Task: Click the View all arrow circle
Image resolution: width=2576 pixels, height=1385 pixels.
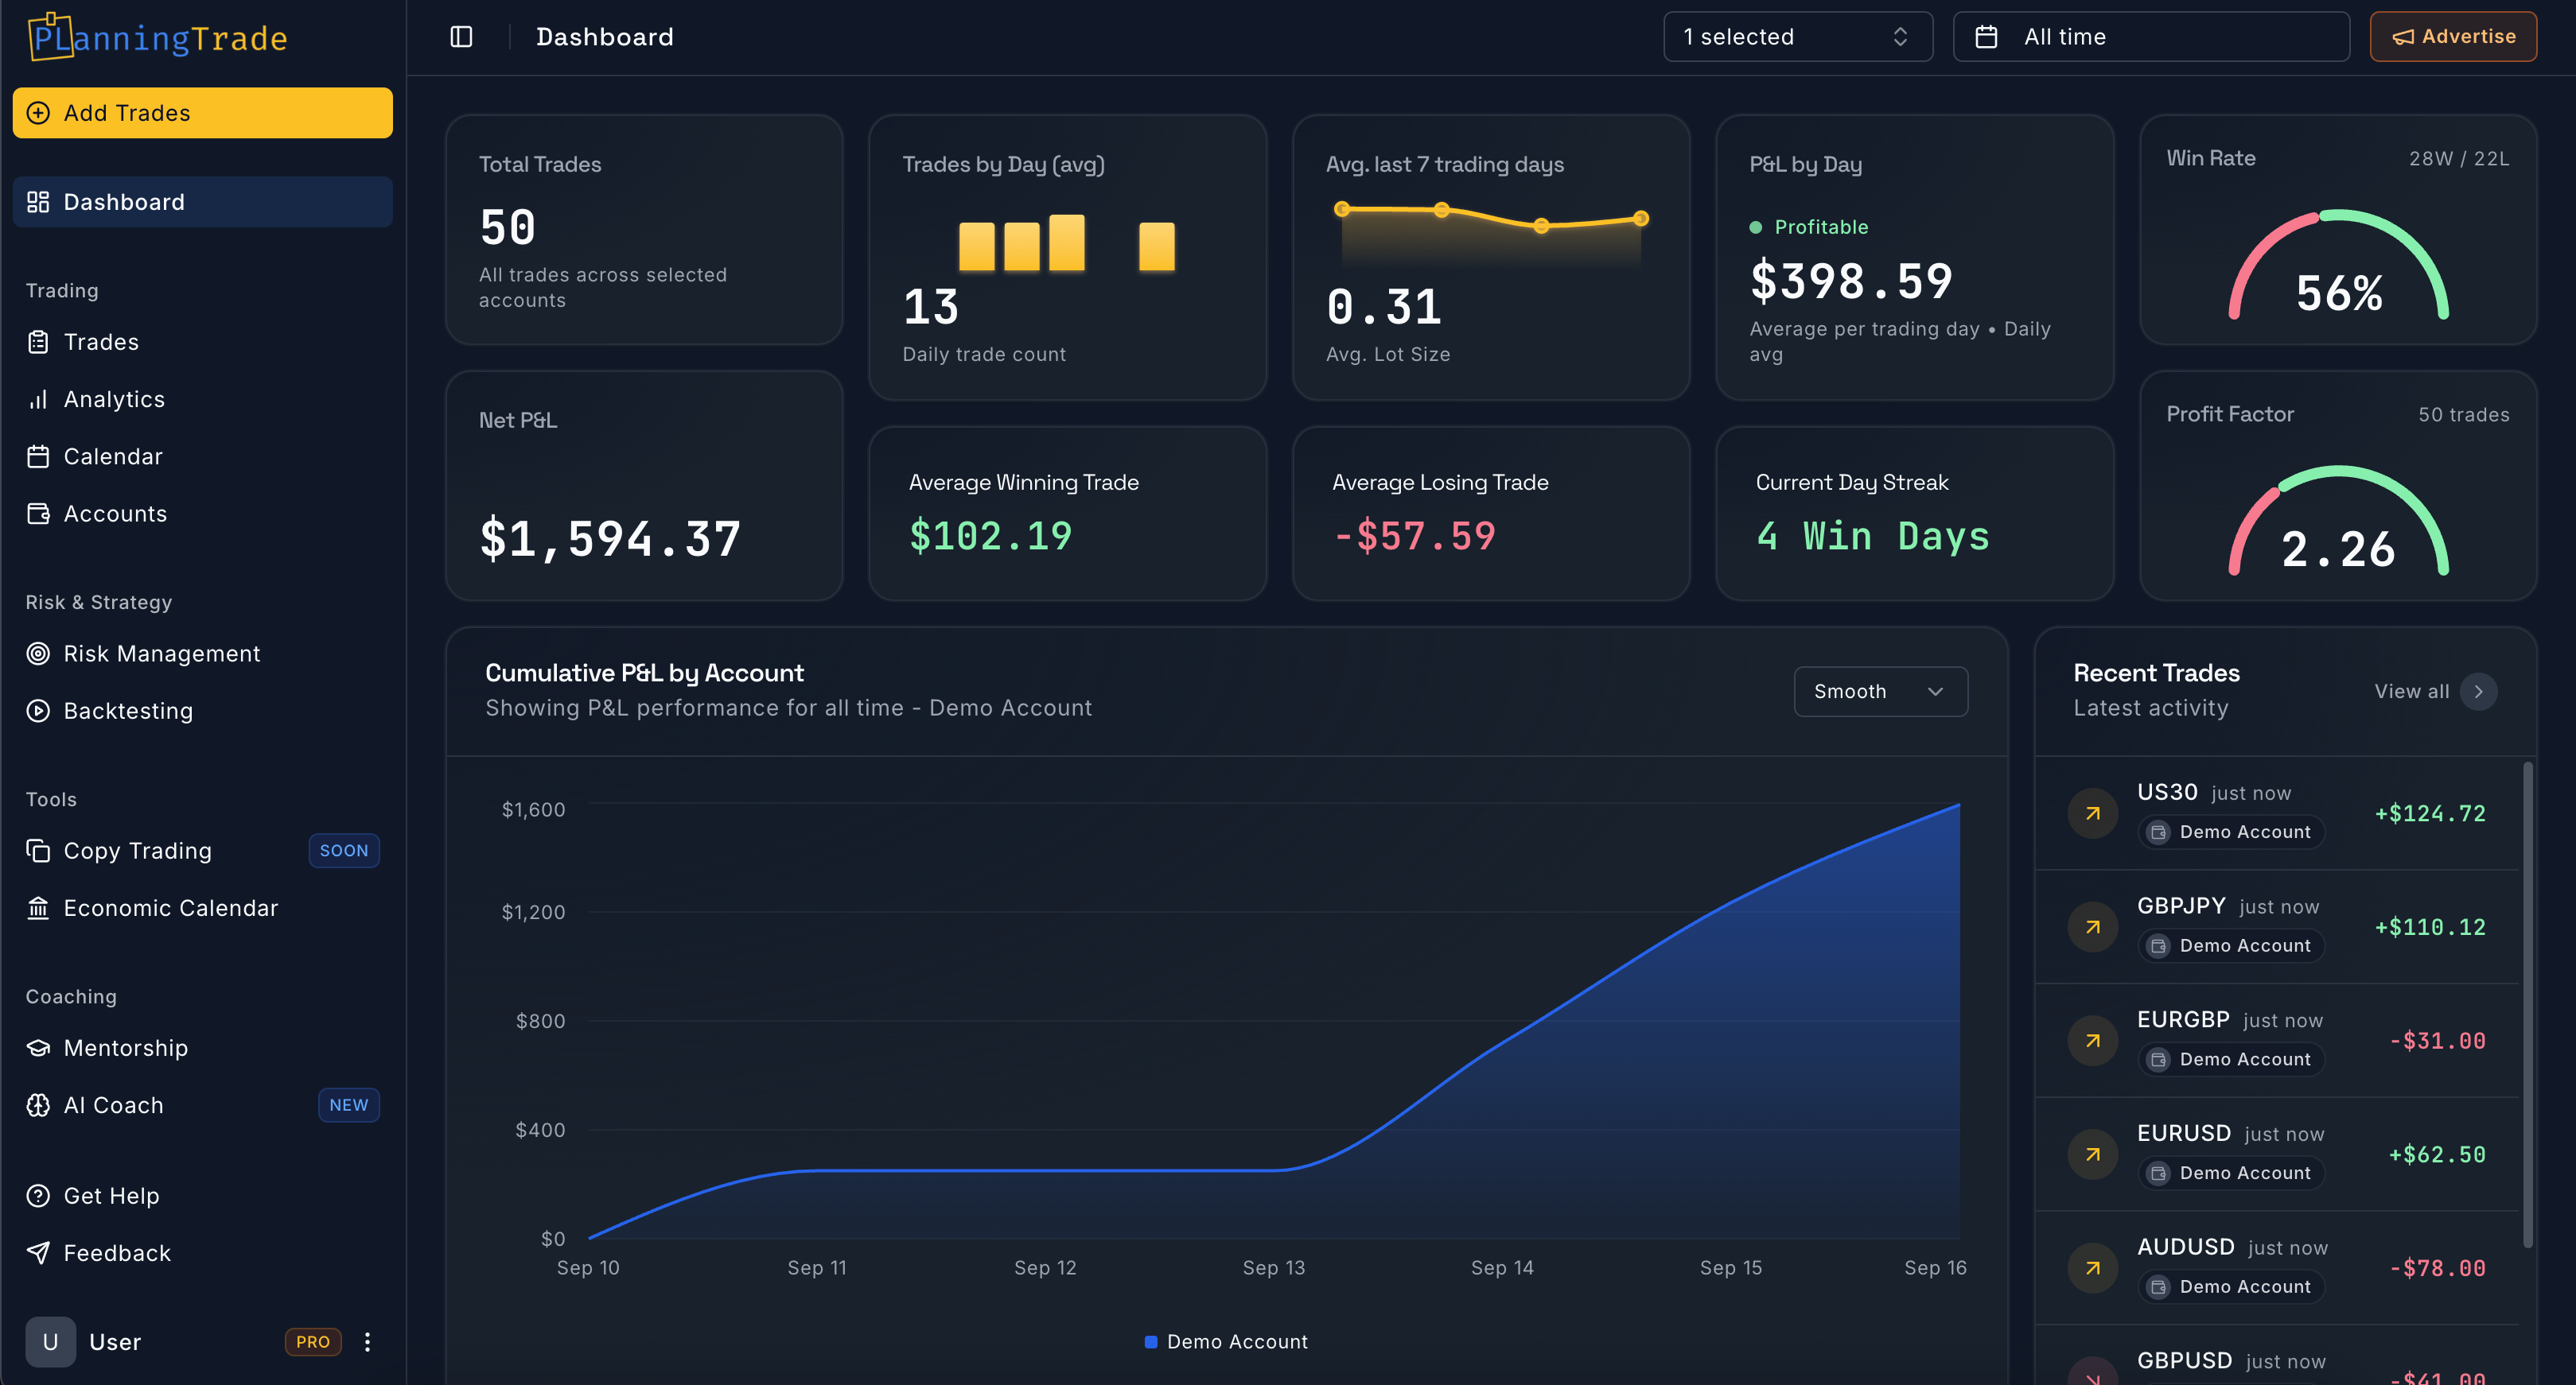Action: (x=2479, y=692)
